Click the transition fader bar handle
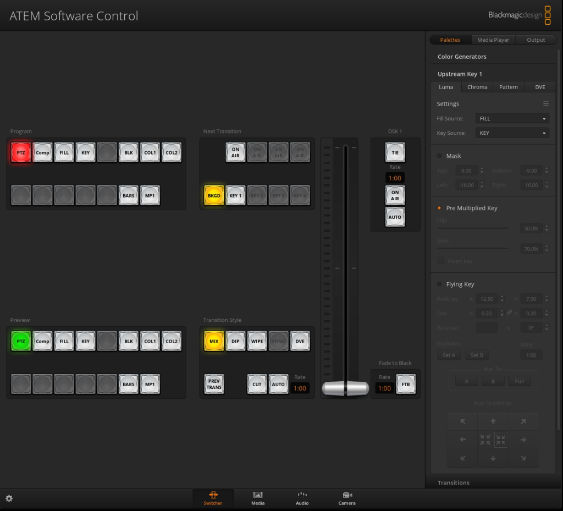The width and height of the screenshot is (563, 511). [345, 388]
